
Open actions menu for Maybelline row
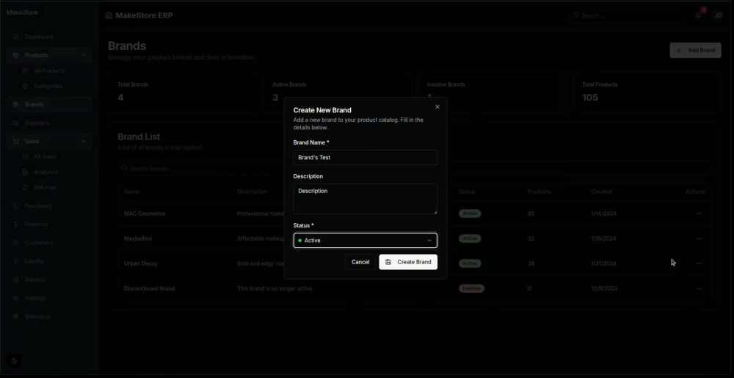(x=699, y=239)
